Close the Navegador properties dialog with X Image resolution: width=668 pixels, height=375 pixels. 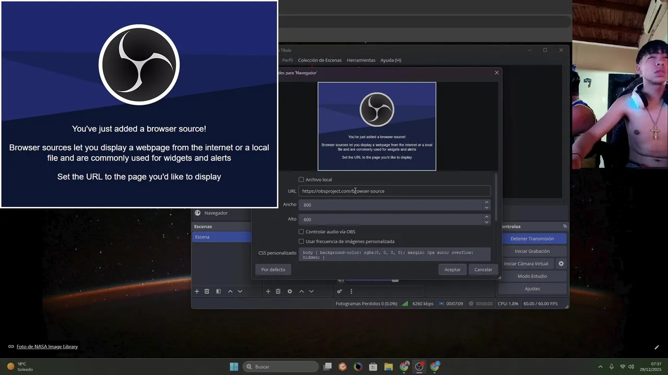click(497, 73)
